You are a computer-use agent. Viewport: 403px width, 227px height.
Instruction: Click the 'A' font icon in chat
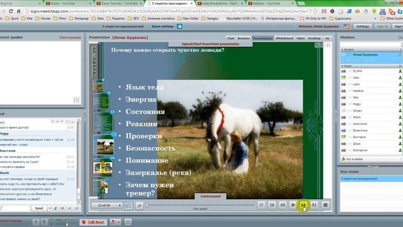click(x=70, y=209)
